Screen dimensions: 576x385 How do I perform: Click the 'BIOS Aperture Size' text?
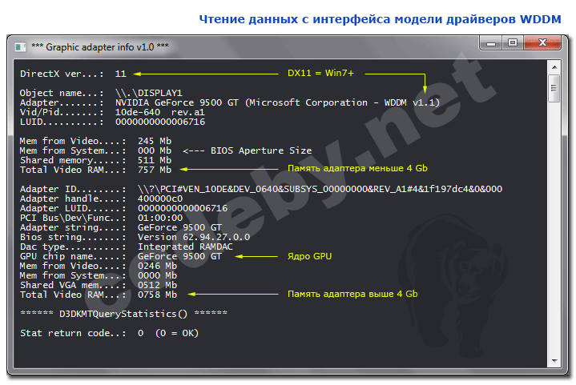(x=261, y=150)
